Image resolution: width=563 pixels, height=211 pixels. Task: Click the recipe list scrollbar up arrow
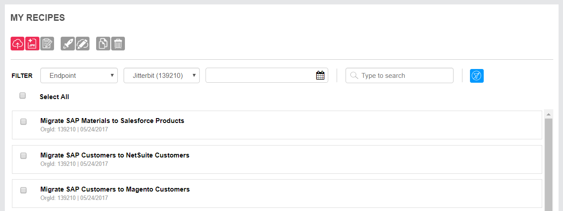point(549,115)
